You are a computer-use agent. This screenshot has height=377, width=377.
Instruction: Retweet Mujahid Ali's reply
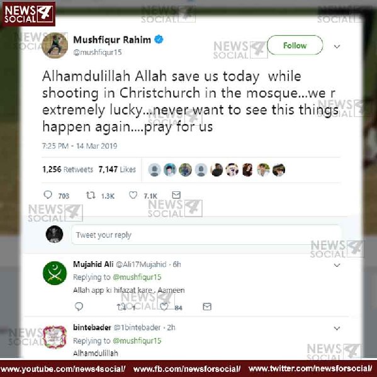(121, 307)
